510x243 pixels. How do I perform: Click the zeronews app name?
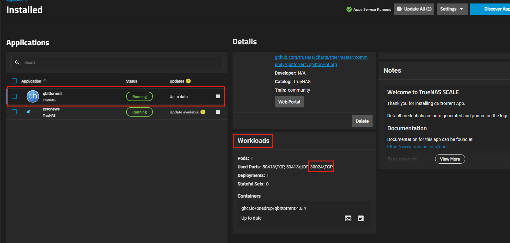coord(51,109)
